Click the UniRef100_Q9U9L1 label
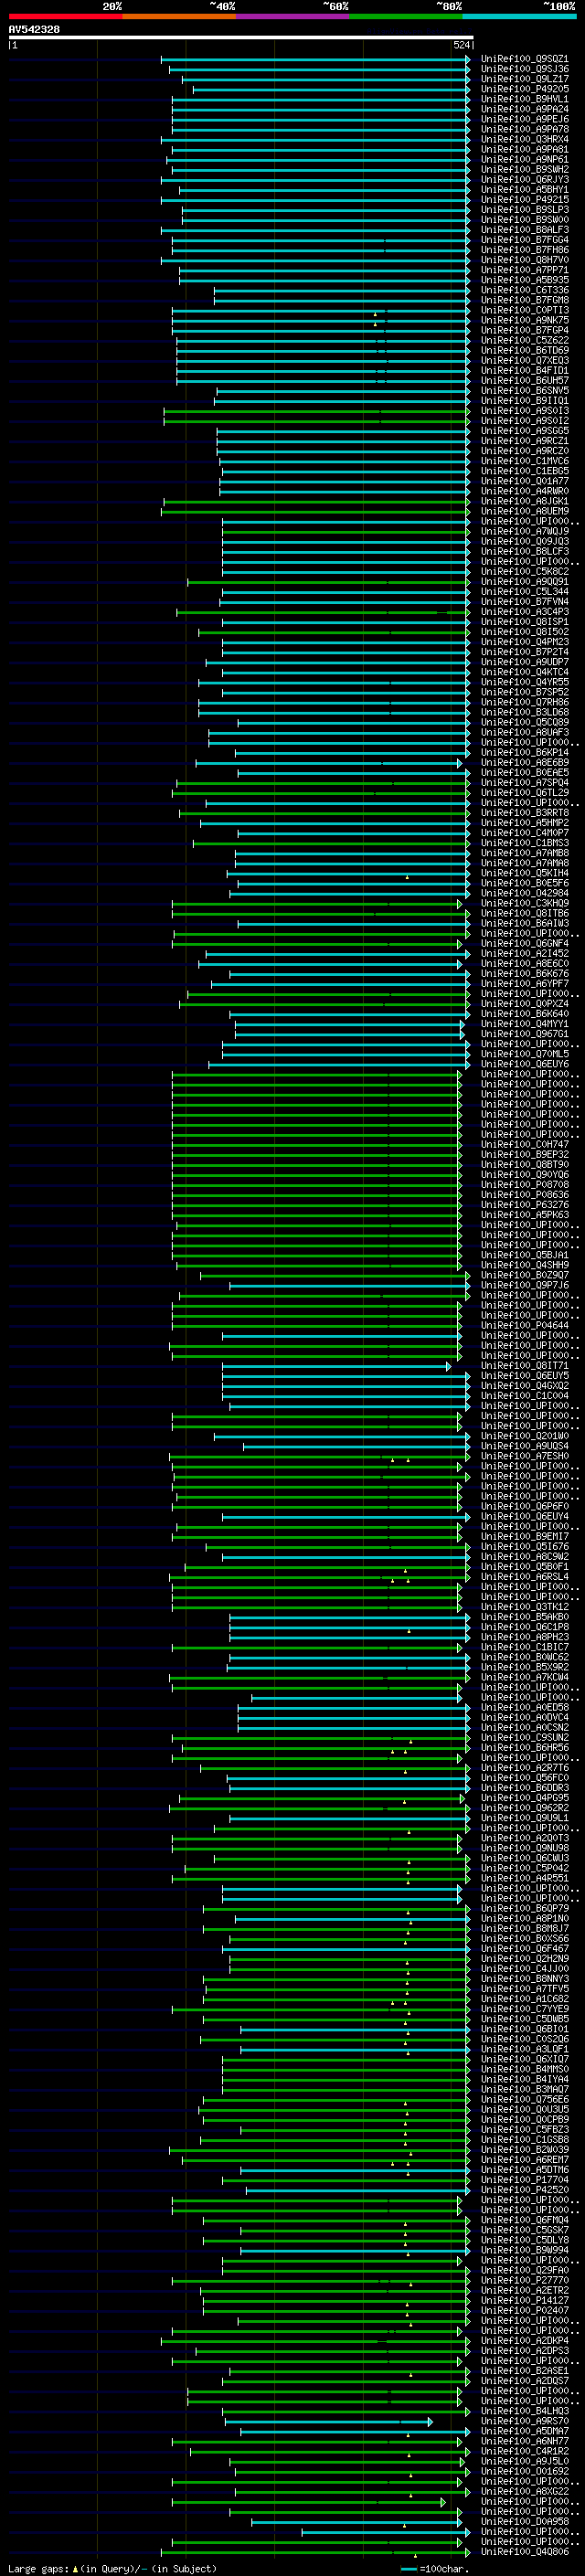This screenshot has width=585, height=2576. [524, 1818]
